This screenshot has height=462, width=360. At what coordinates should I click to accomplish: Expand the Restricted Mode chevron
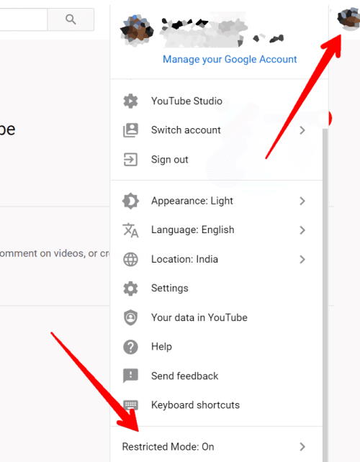click(x=302, y=447)
